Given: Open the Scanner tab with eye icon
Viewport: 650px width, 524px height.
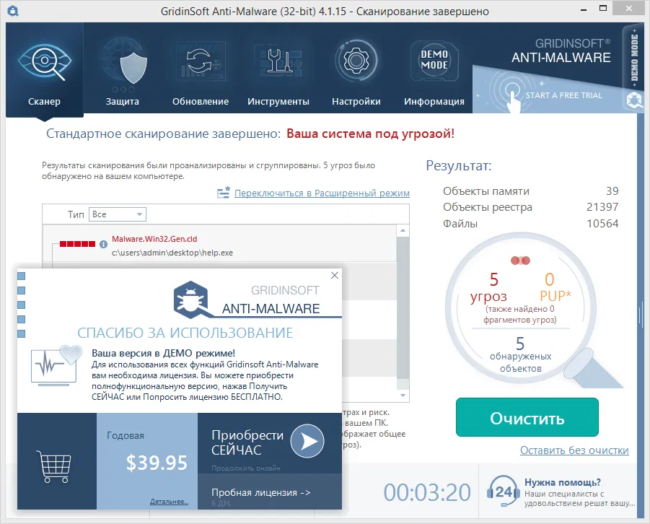Looking at the screenshot, I should tap(44, 69).
